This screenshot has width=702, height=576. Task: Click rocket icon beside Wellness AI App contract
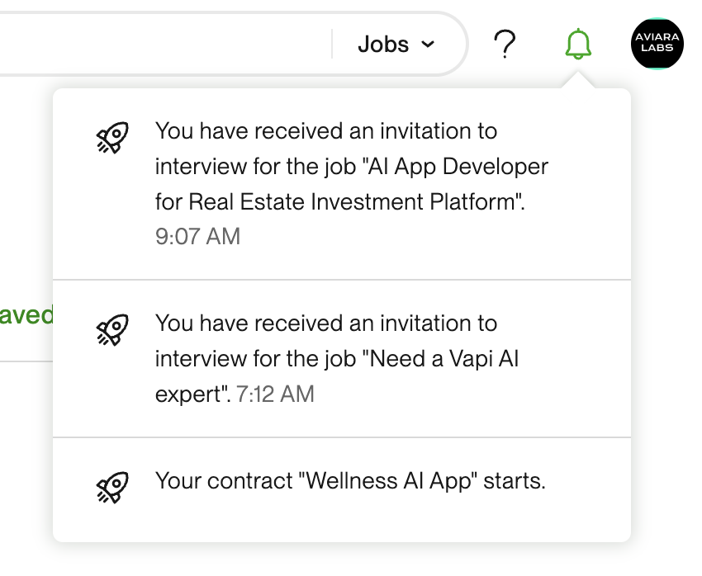pos(112,487)
